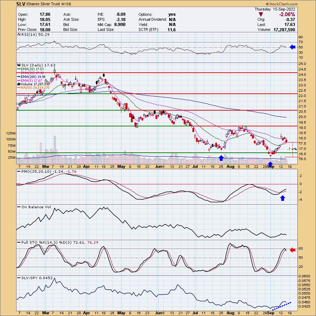Click the -2.06% percent change
Screen dimensions: 316x316
click(x=287, y=14)
